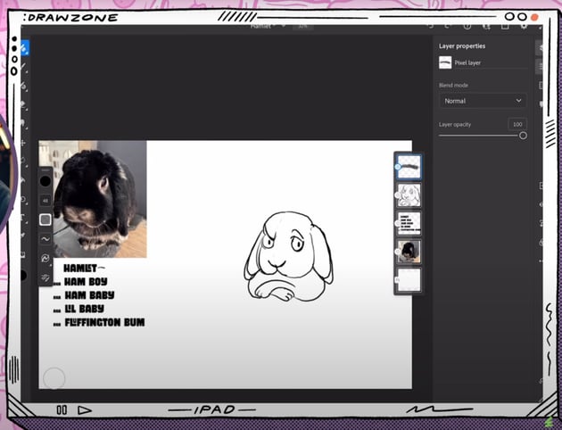Viewport: 562px width, 430px height.
Task: Click the pause icon in overlay frame
Action: [62, 410]
